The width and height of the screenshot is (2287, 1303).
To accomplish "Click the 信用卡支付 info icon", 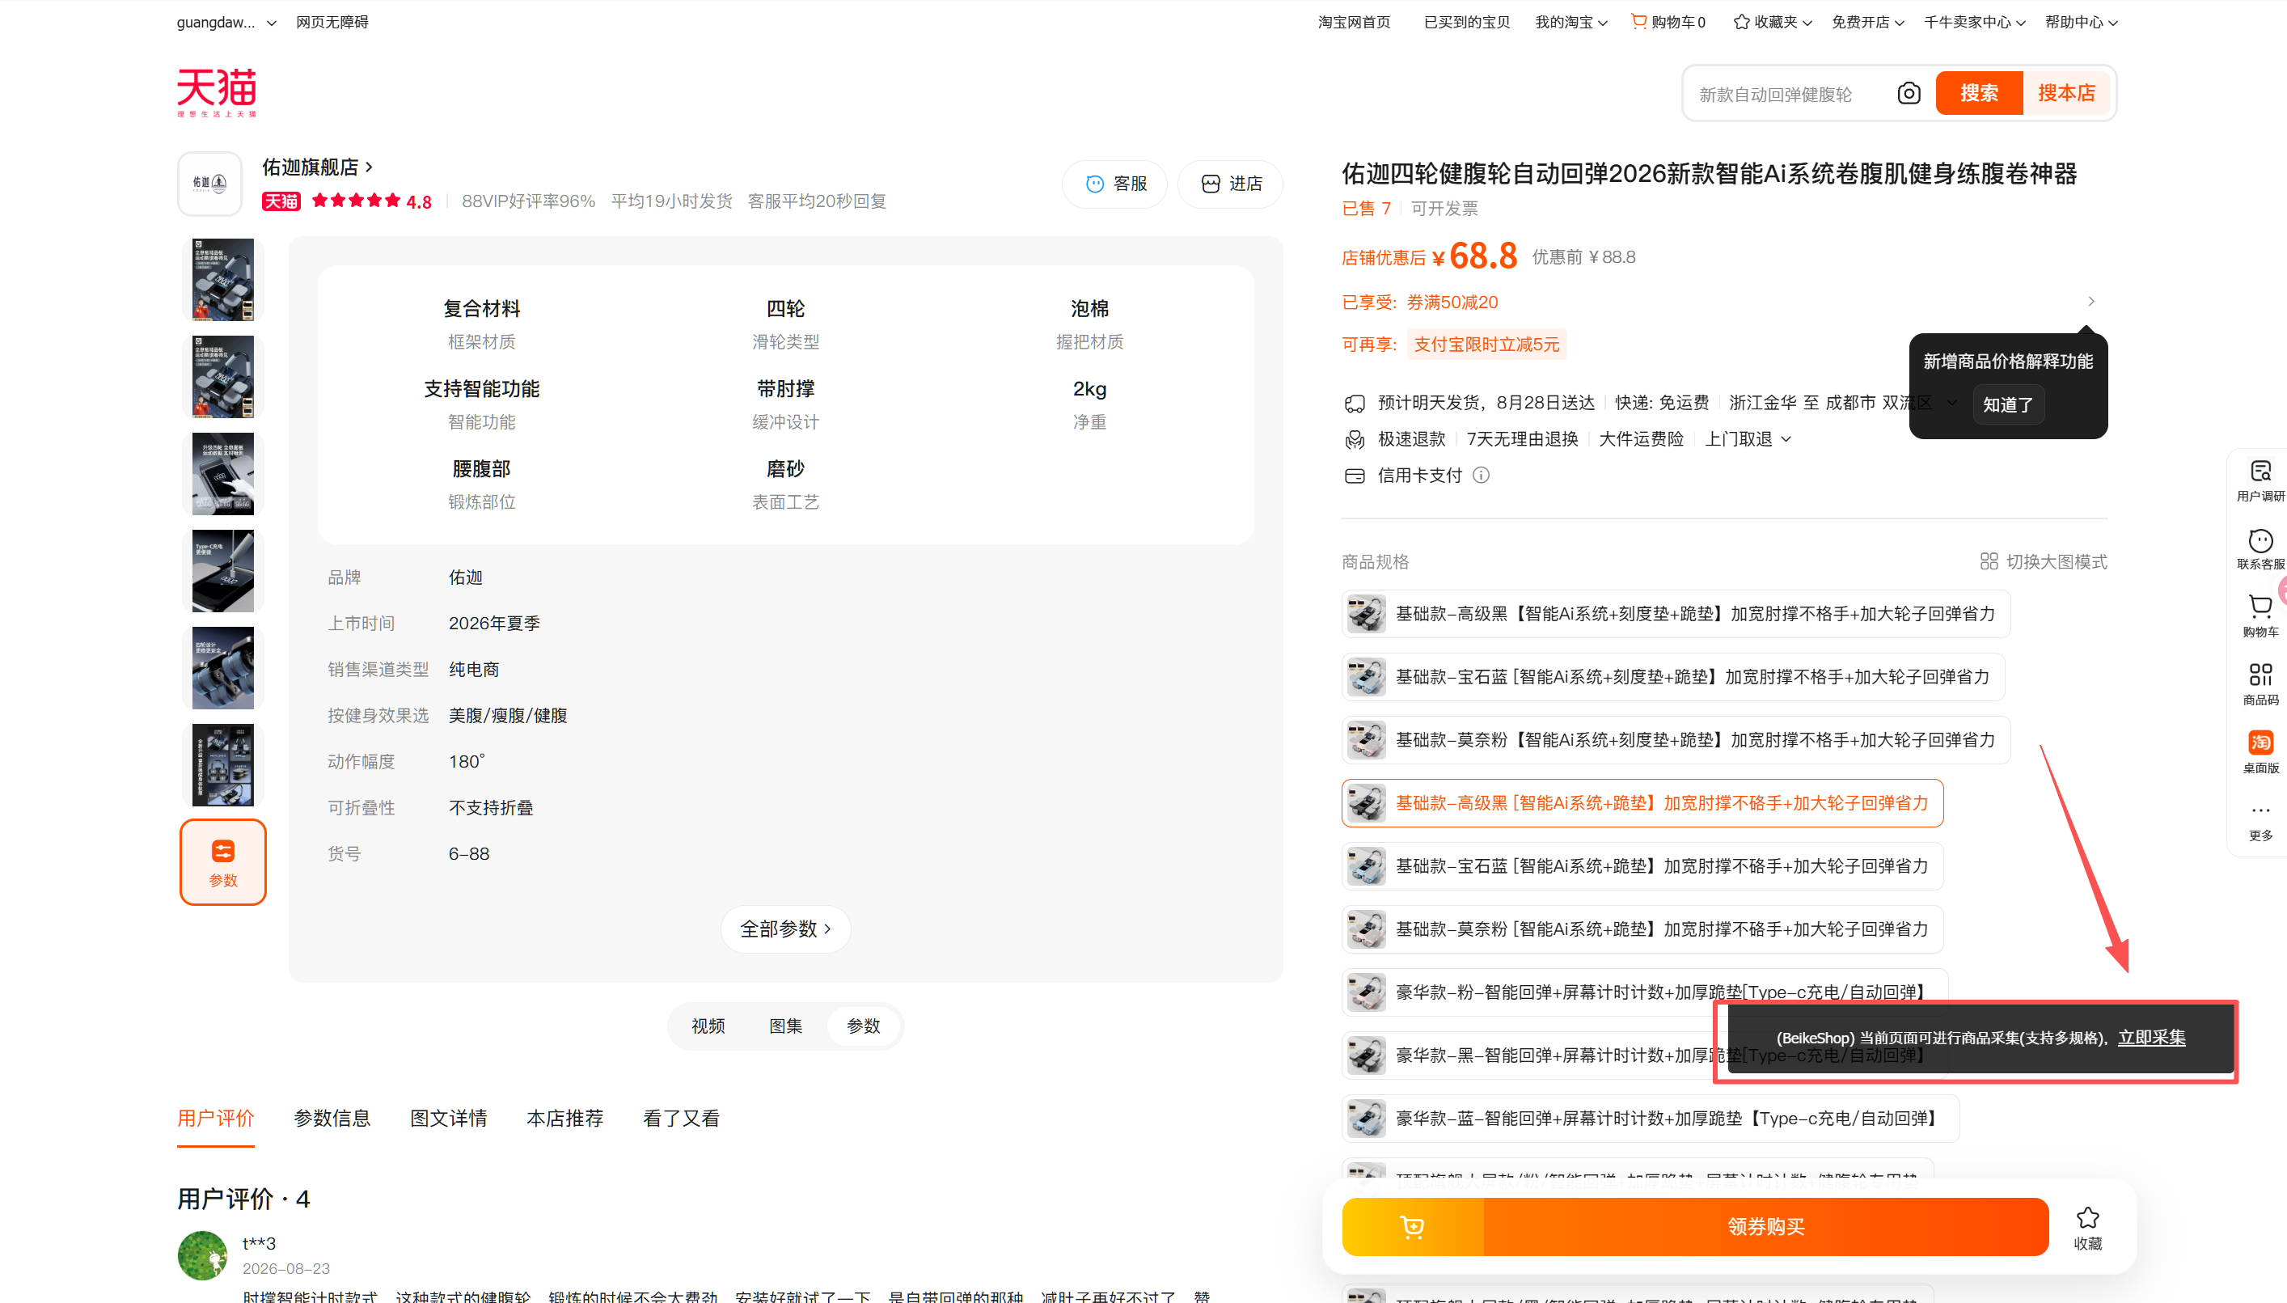I will (1482, 476).
